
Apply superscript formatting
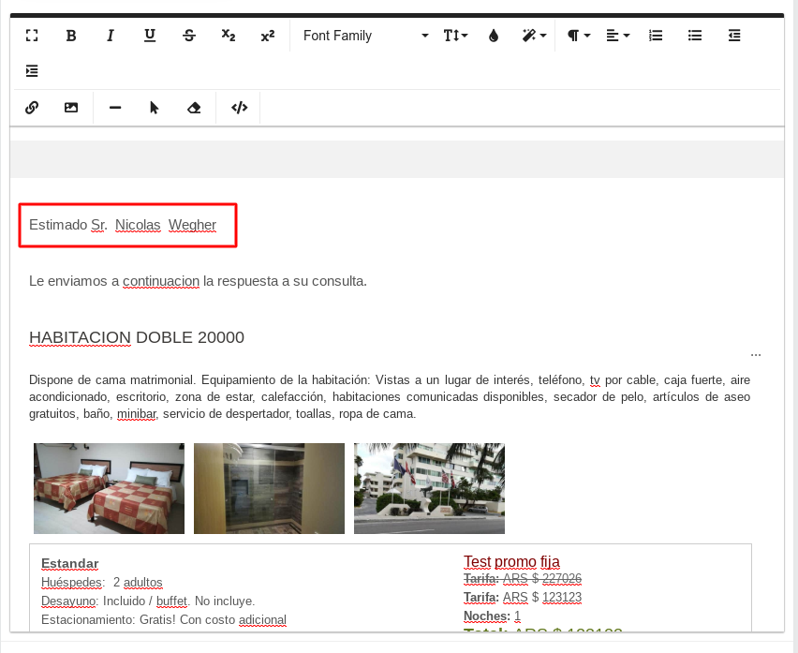[267, 35]
